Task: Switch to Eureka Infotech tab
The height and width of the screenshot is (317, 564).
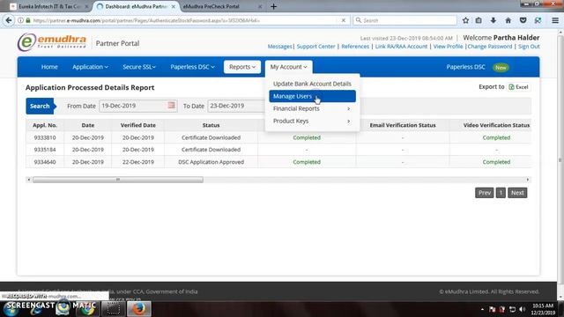Action: tap(48, 6)
